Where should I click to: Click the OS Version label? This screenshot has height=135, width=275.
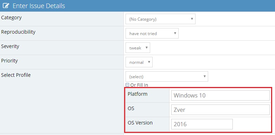coord(140,123)
